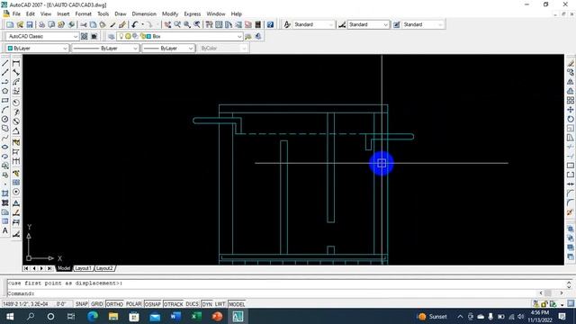Viewport: 576px width, 324px height.
Task: Open Microsoft Word from the taskbar
Action: click(175, 316)
